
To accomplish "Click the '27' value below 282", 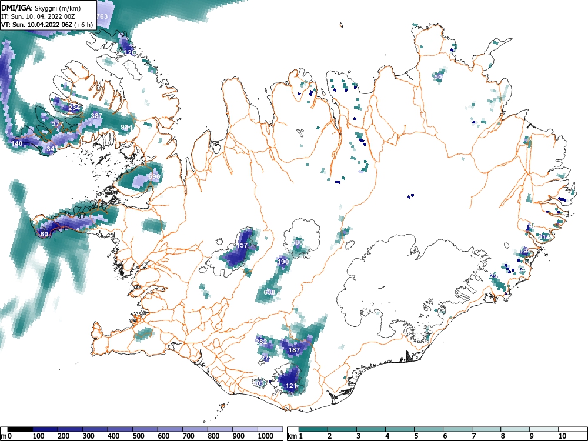I will (x=265, y=358).
